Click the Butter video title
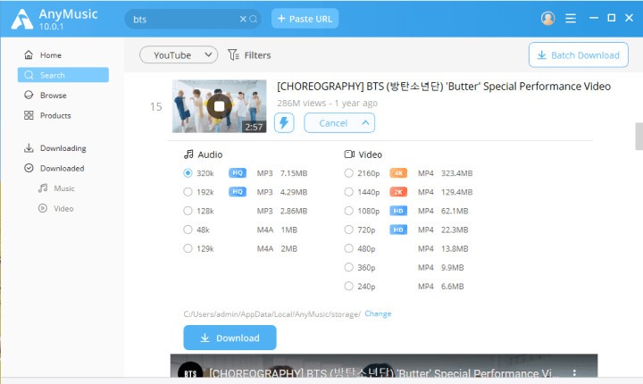The width and height of the screenshot is (643, 384). pyautogui.click(x=444, y=86)
